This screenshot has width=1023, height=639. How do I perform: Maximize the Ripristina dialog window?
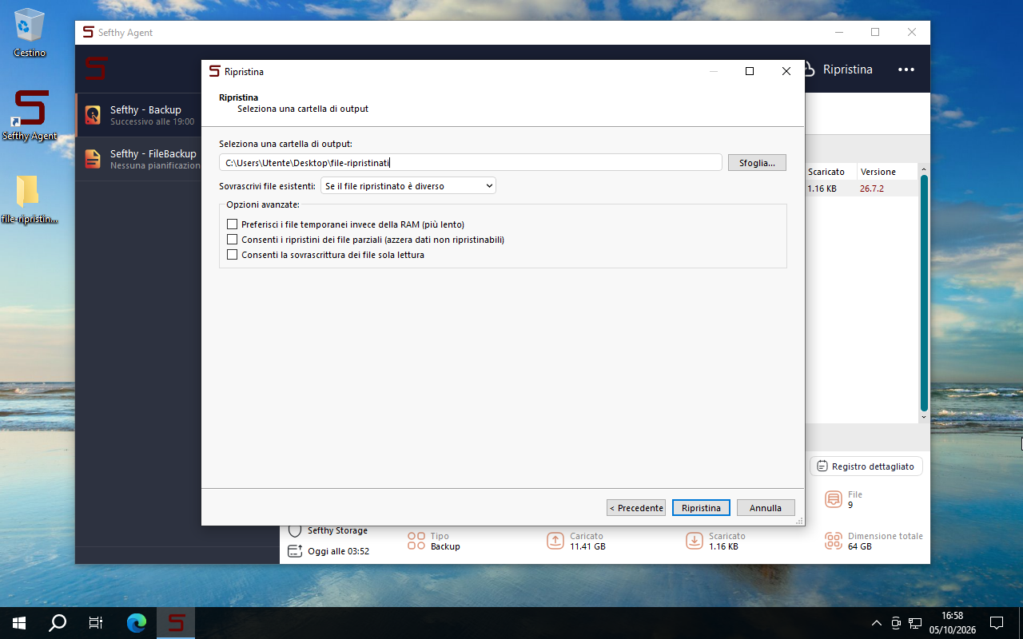(x=750, y=71)
